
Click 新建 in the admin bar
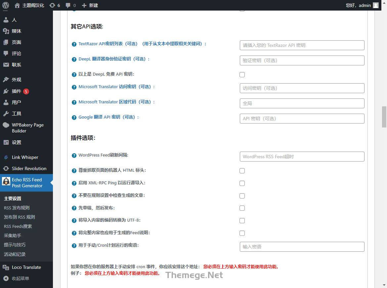(x=90, y=5)
